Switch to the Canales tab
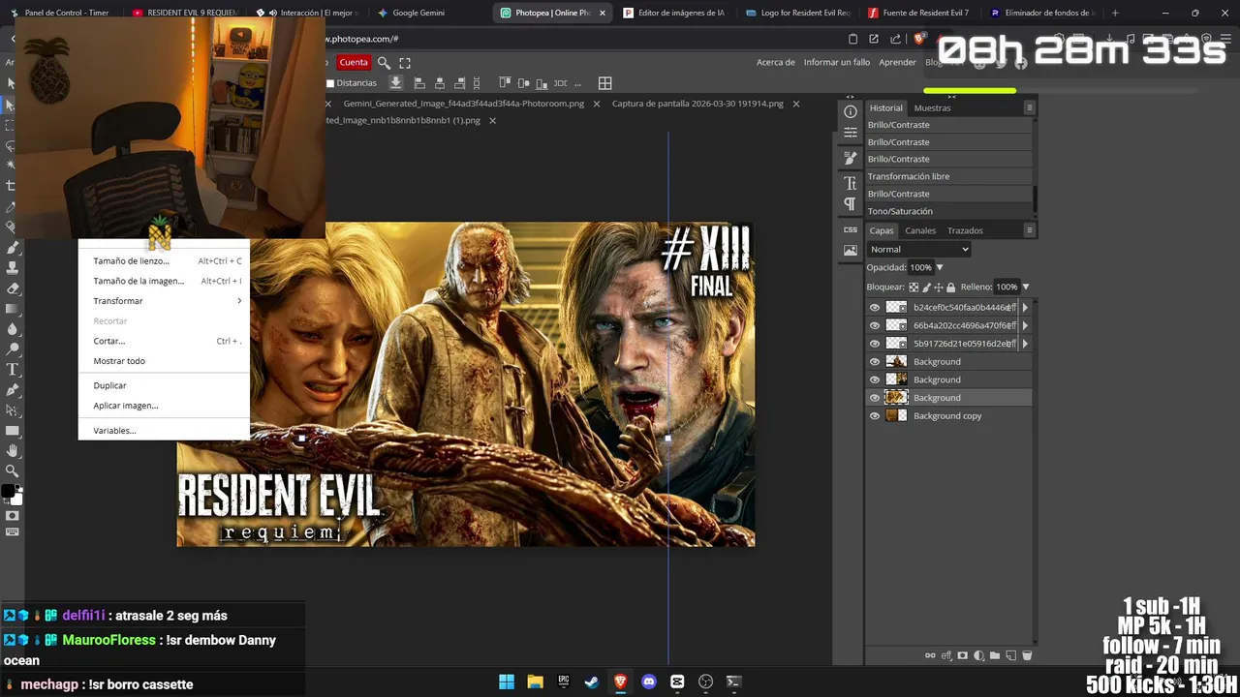 click(920, 230)
